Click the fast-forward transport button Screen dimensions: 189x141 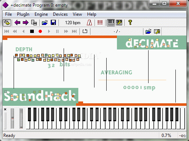pos(66,31)
